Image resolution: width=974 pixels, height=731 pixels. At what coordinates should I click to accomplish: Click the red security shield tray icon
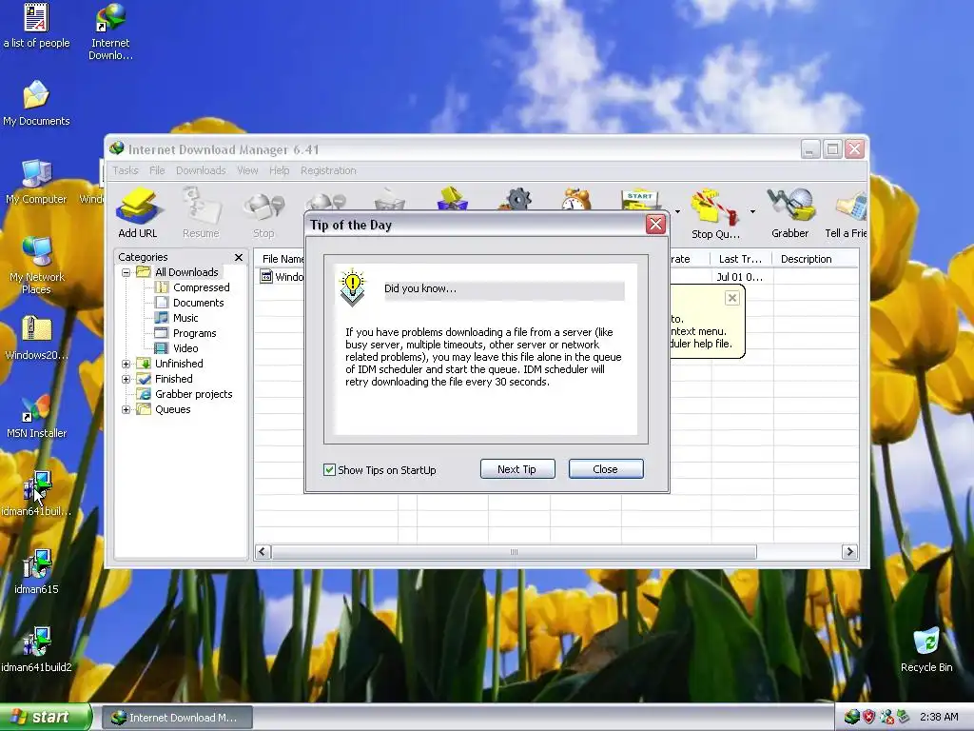pos(869,717)
